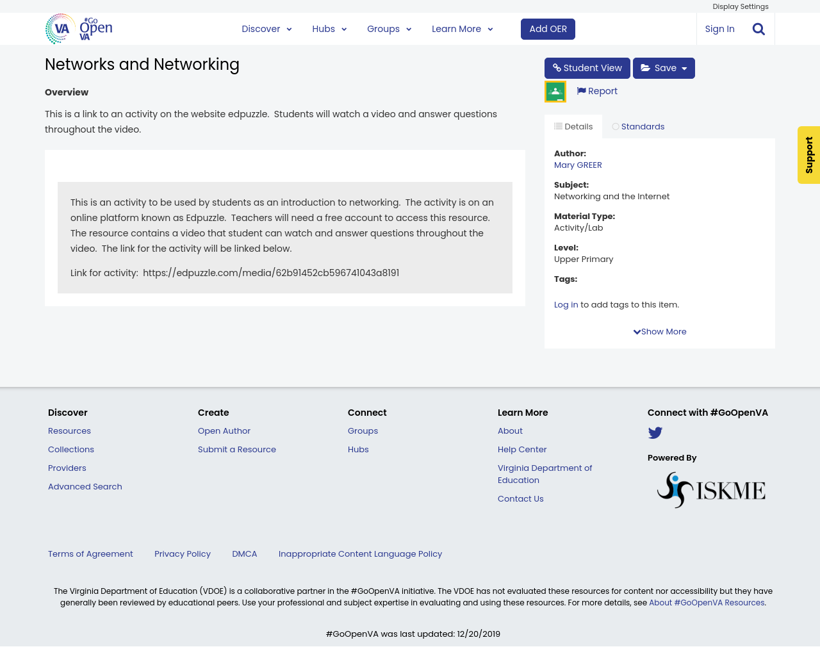Open footer Hubs link
The image size is (820, 656).
point(358,450)
